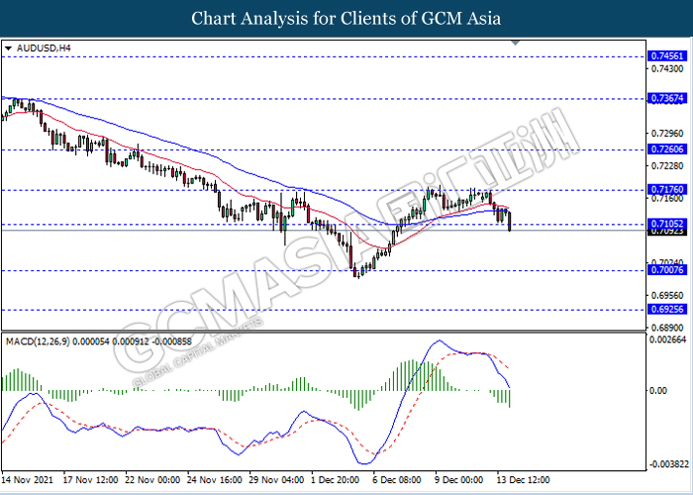The height and width of the screenshot is (495, 693).
Task: Click the AUDUSD,H4 dropdown triangle
Action: click(8, 49)
